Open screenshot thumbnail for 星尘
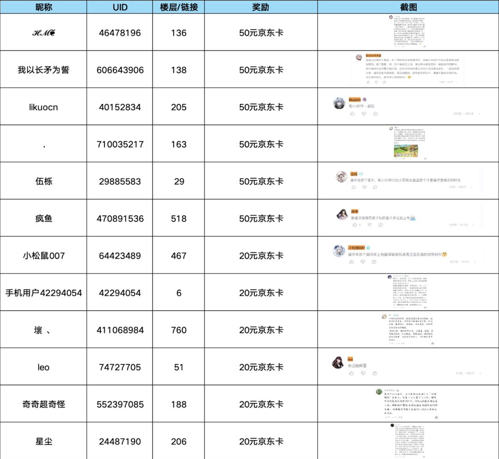 (408, 441)
